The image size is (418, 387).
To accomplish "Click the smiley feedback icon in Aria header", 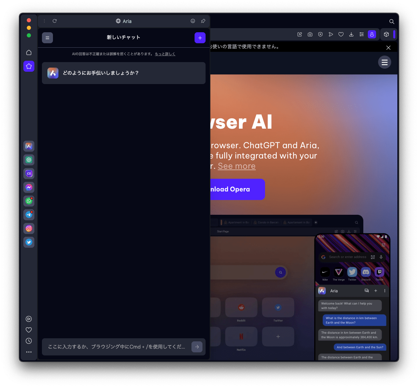I will [193, 21].
